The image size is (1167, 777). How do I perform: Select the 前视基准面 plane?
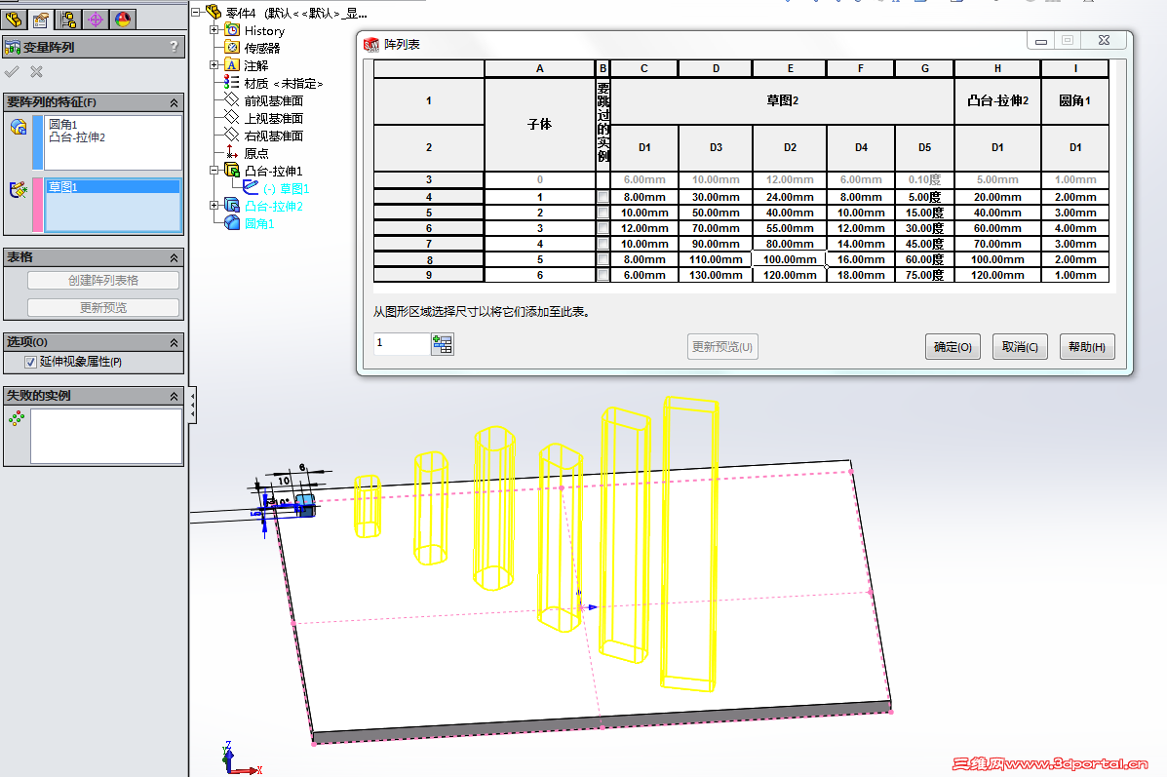click(x=273, y=100)
